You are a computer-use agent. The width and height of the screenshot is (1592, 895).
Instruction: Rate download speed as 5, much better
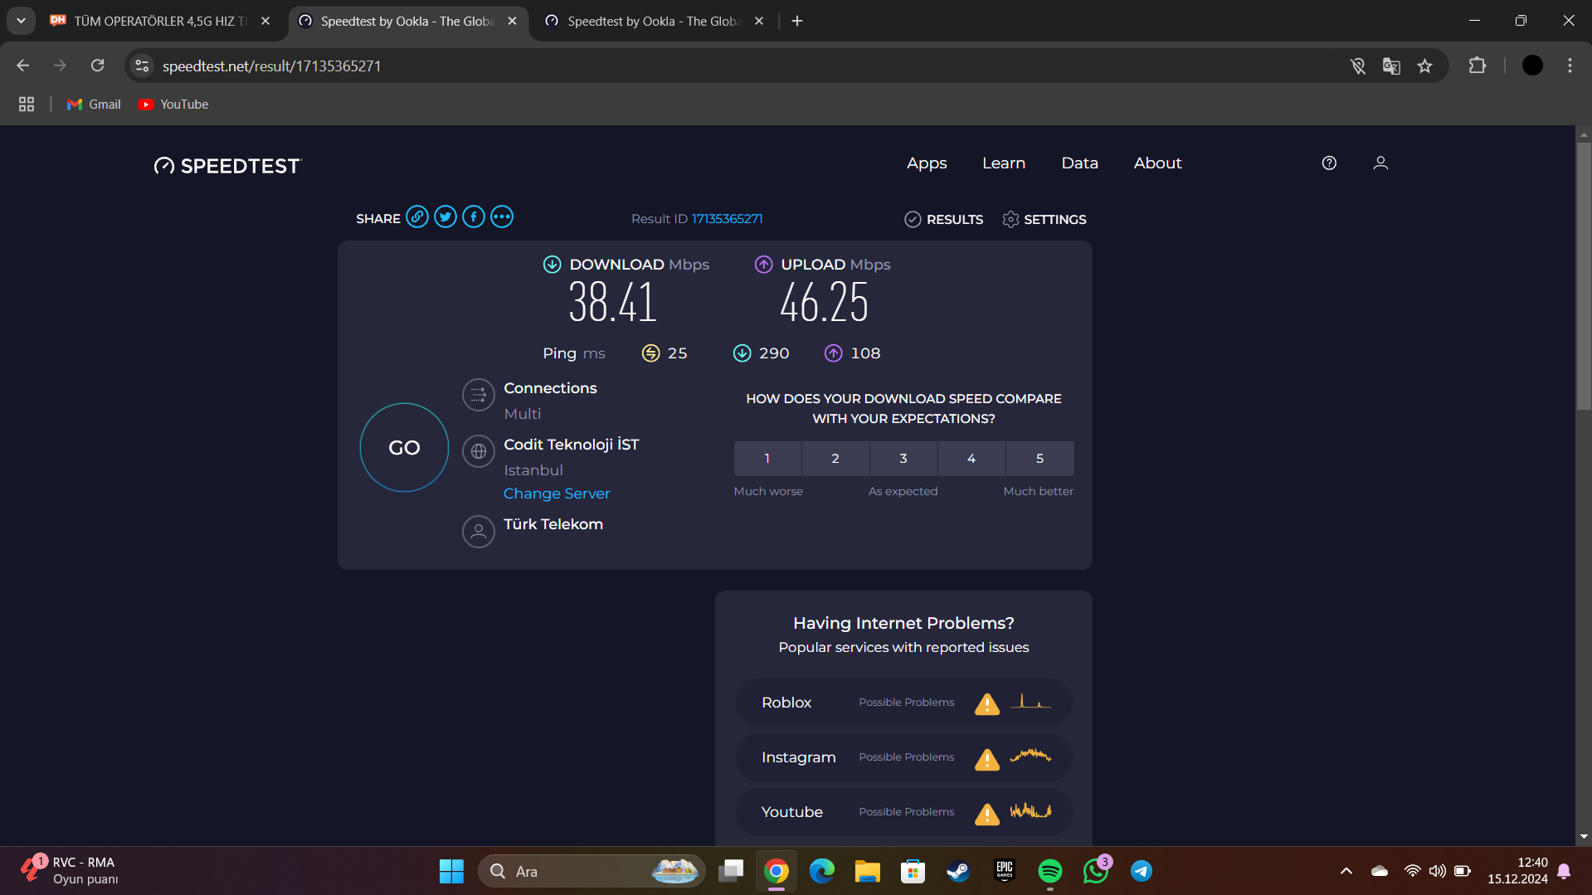coord(1039,459)
